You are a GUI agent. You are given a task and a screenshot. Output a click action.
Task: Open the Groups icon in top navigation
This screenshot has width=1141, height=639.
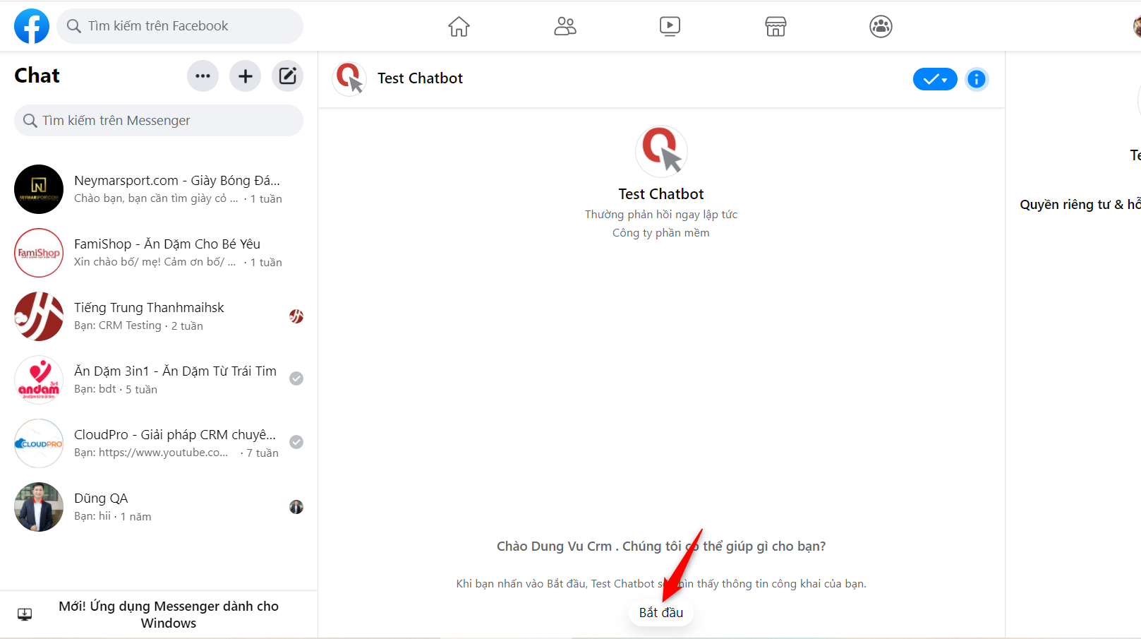pyautogui.click(x=881, y=26)
